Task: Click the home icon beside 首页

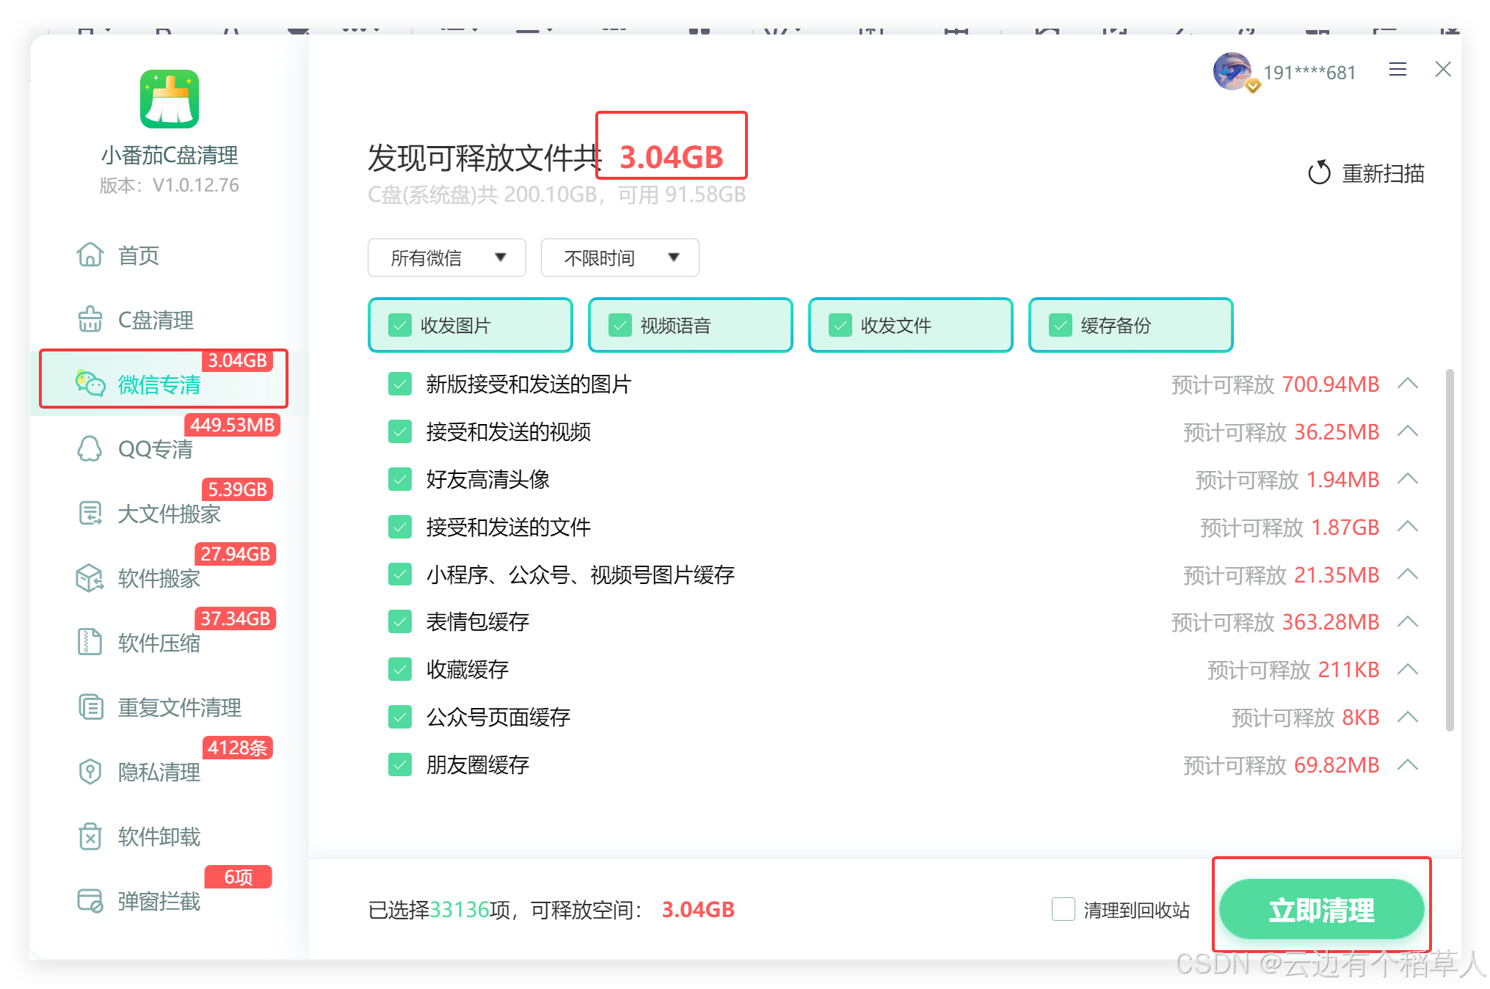Action: coord(90,255)
